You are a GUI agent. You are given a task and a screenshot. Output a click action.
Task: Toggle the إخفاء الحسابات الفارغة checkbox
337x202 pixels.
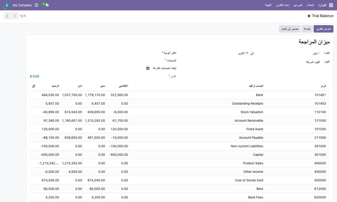point(148,68)
